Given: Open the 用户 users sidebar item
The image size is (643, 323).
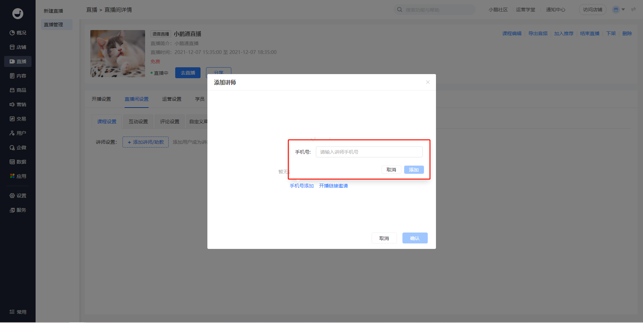Looking at the screenshot, I should click(18, 133).
